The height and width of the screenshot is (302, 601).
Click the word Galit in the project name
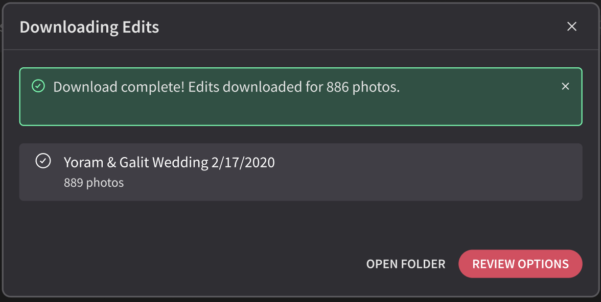click(134, 162)
